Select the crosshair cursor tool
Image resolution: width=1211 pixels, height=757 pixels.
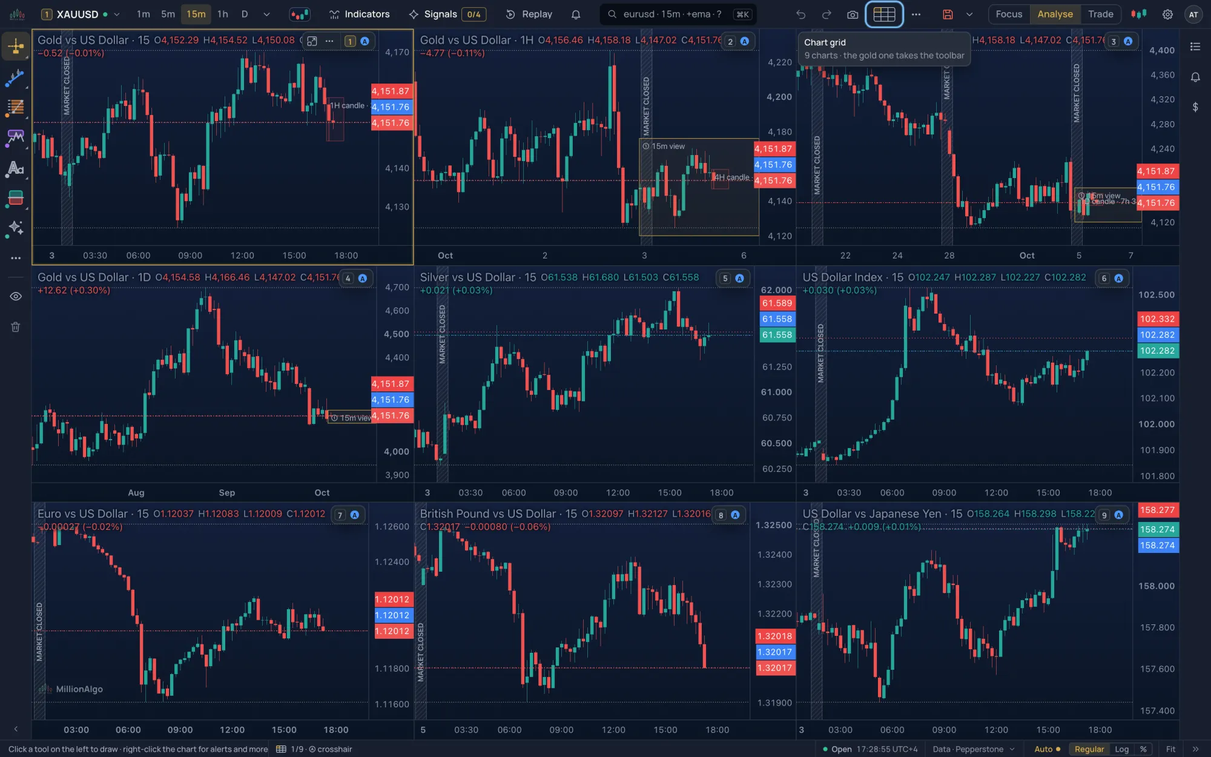16,47
